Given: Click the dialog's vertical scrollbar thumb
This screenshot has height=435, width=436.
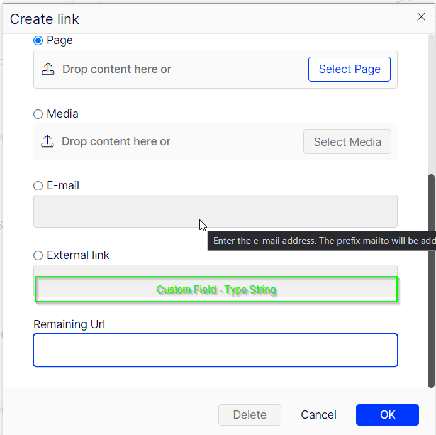Looking at the screenshot, I should [x=431, y=280].
